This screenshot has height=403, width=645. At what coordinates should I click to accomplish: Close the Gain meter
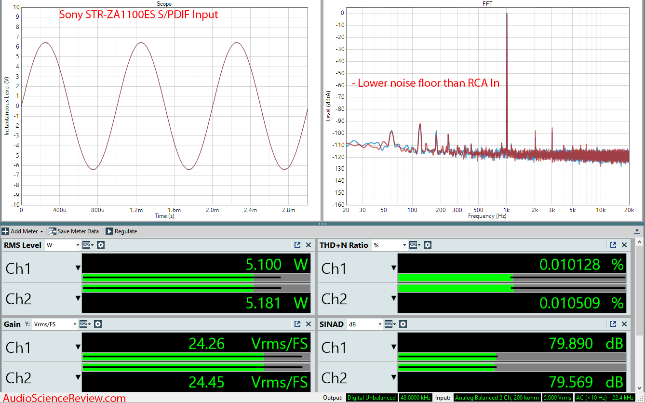[x=309, y=324]
